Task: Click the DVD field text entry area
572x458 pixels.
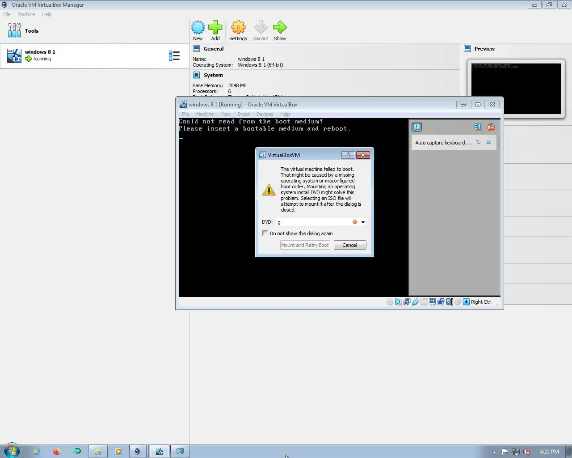Action: coord(314,222)
